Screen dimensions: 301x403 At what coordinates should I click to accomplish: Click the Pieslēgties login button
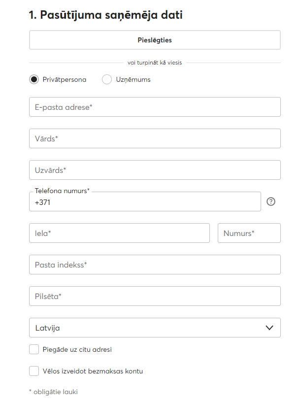coord(155,40)
